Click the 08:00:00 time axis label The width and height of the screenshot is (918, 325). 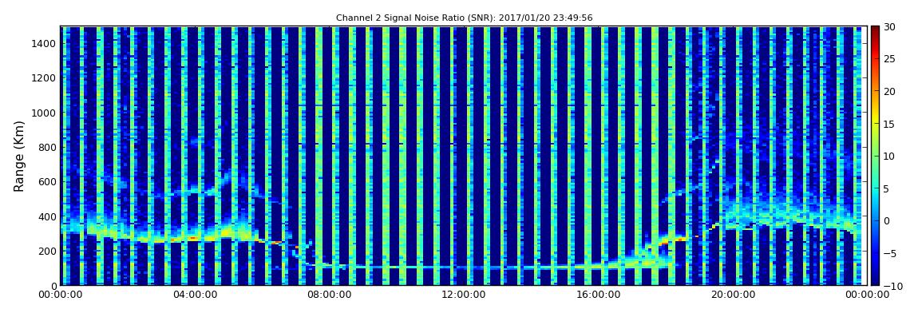(329, 295)
